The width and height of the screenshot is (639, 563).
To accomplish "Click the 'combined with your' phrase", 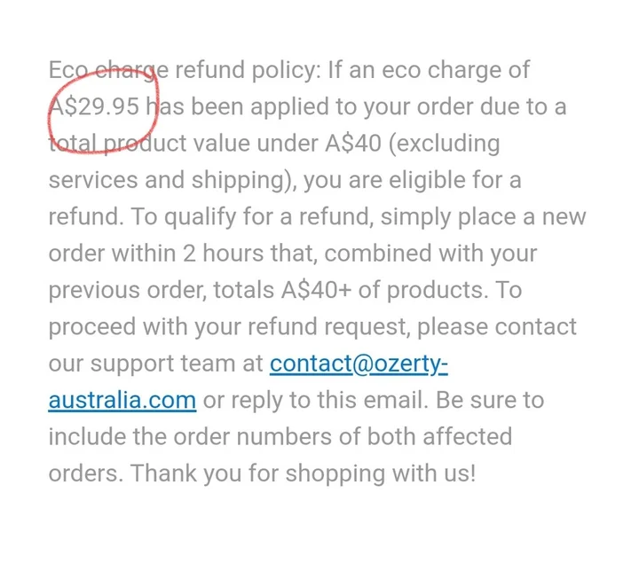I will tap(431, 253).
